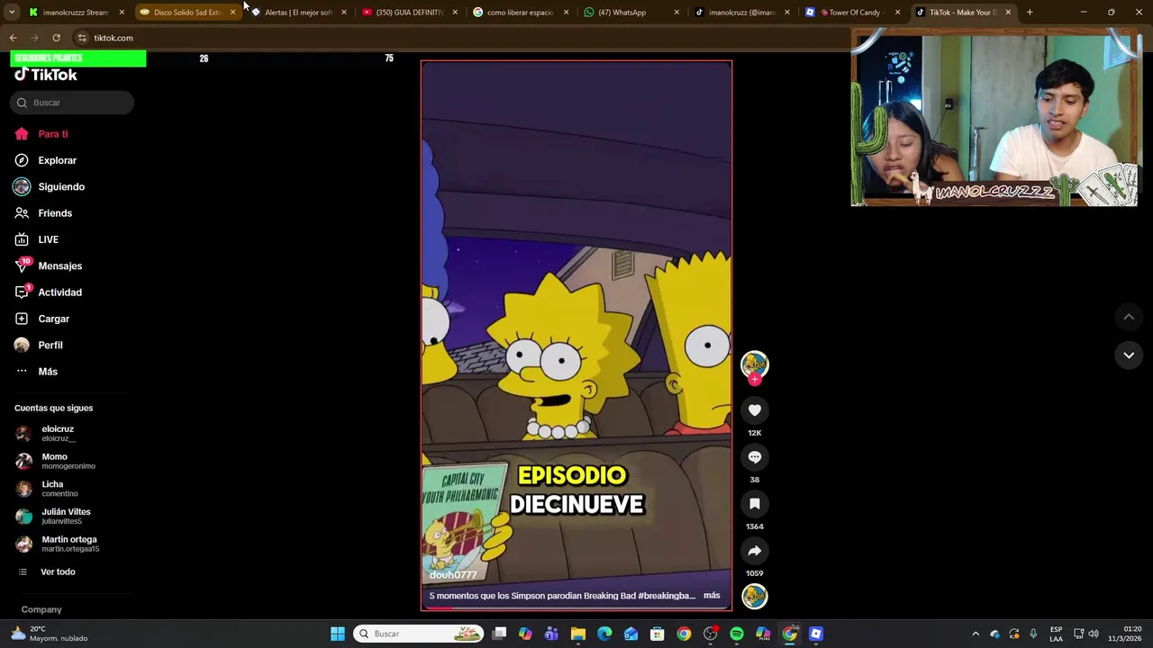Click the TikTok search box
1153x648 pixels.
coord(72,103)
